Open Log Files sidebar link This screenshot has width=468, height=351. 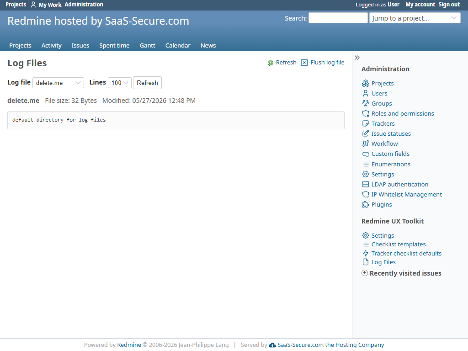[383, 262]
